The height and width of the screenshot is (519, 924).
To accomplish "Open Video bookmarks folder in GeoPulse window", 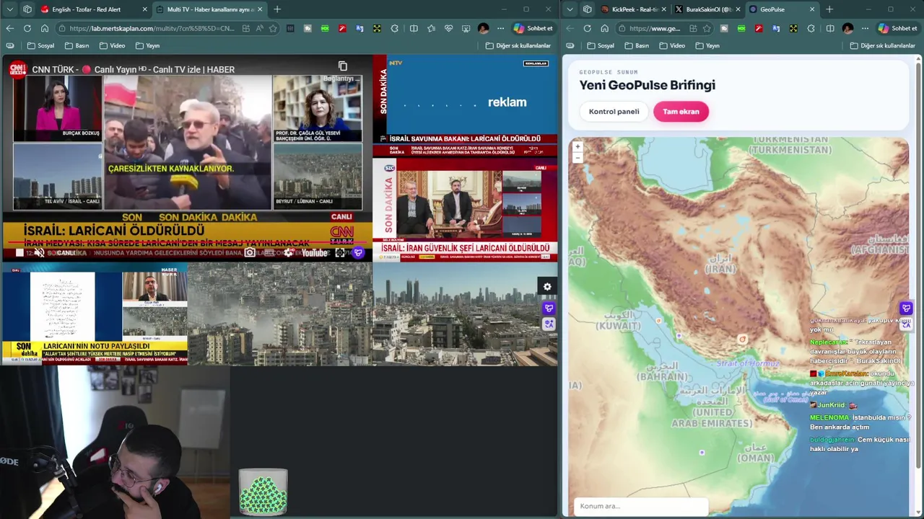I will [x=671, y=45].
